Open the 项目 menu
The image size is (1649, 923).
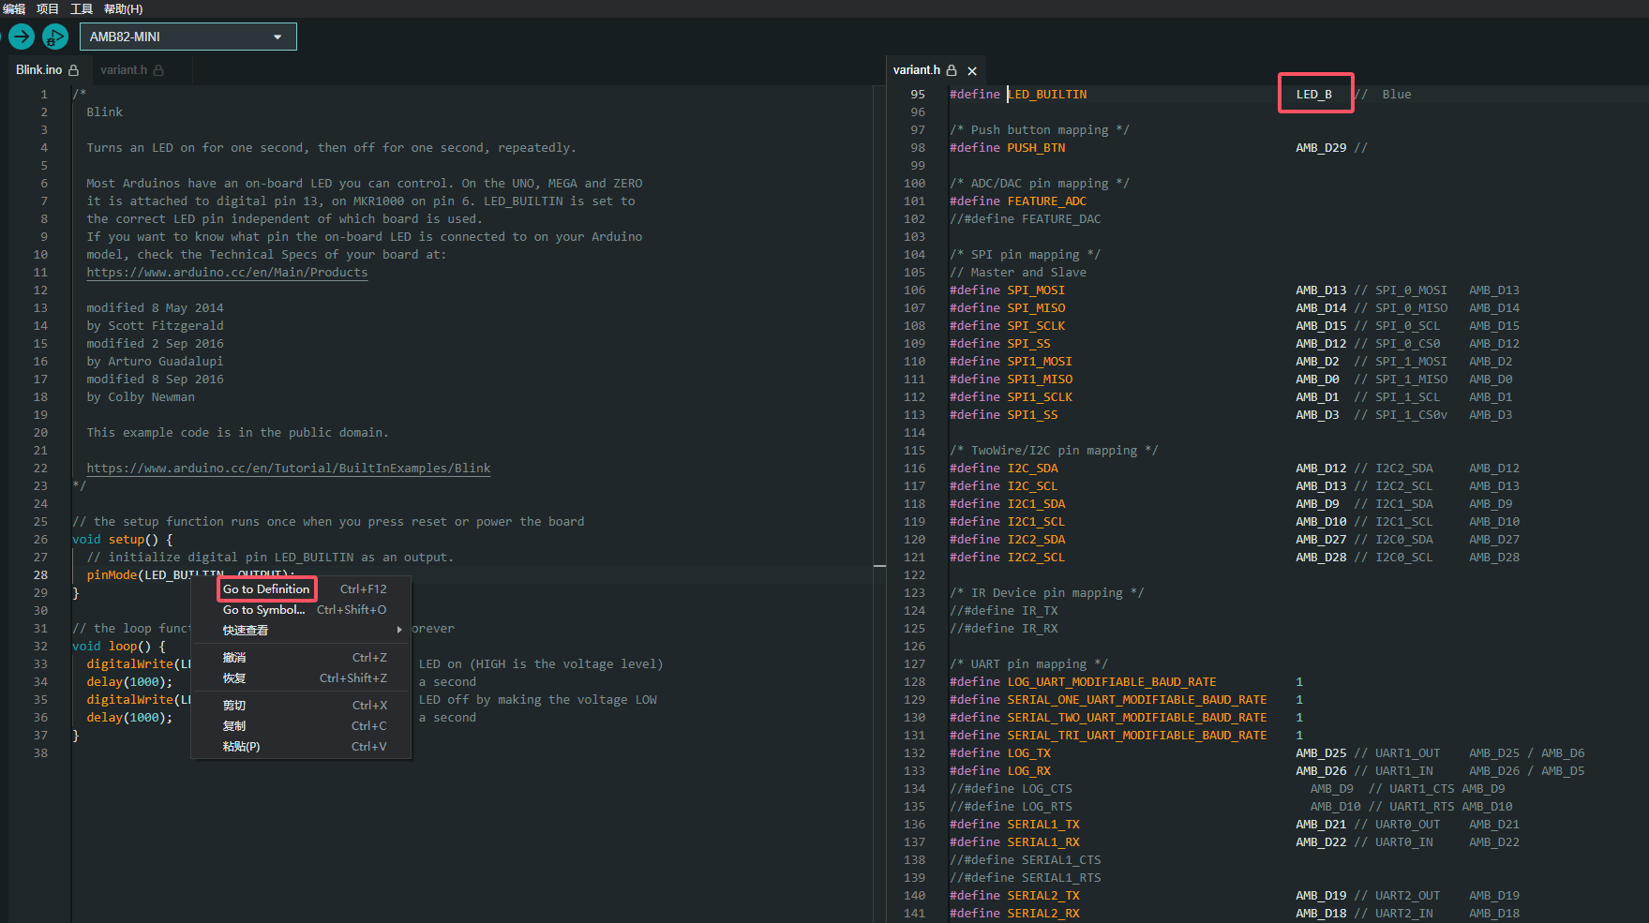48,8
